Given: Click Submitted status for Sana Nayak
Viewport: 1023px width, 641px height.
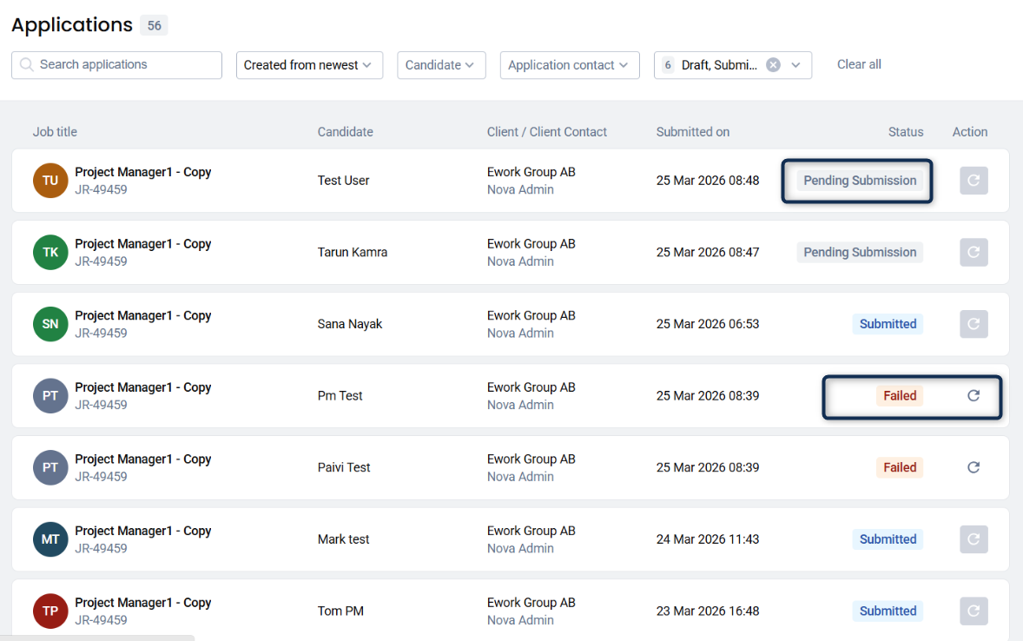Looking at the screenshot, I should pyautogui.click(x=888, y=325).
